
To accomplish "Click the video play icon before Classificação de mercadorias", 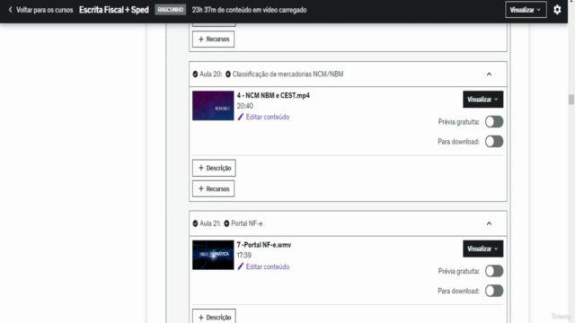I will tap(228, 74).
